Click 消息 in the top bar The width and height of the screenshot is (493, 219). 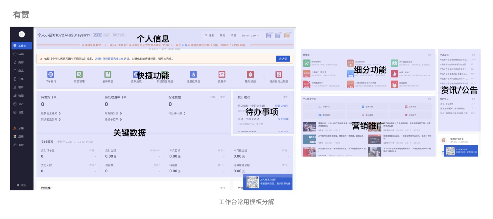click(x=233, y=36)
